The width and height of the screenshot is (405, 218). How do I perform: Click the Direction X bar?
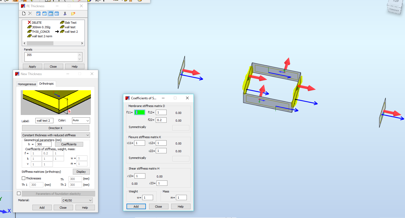[56, 128]
